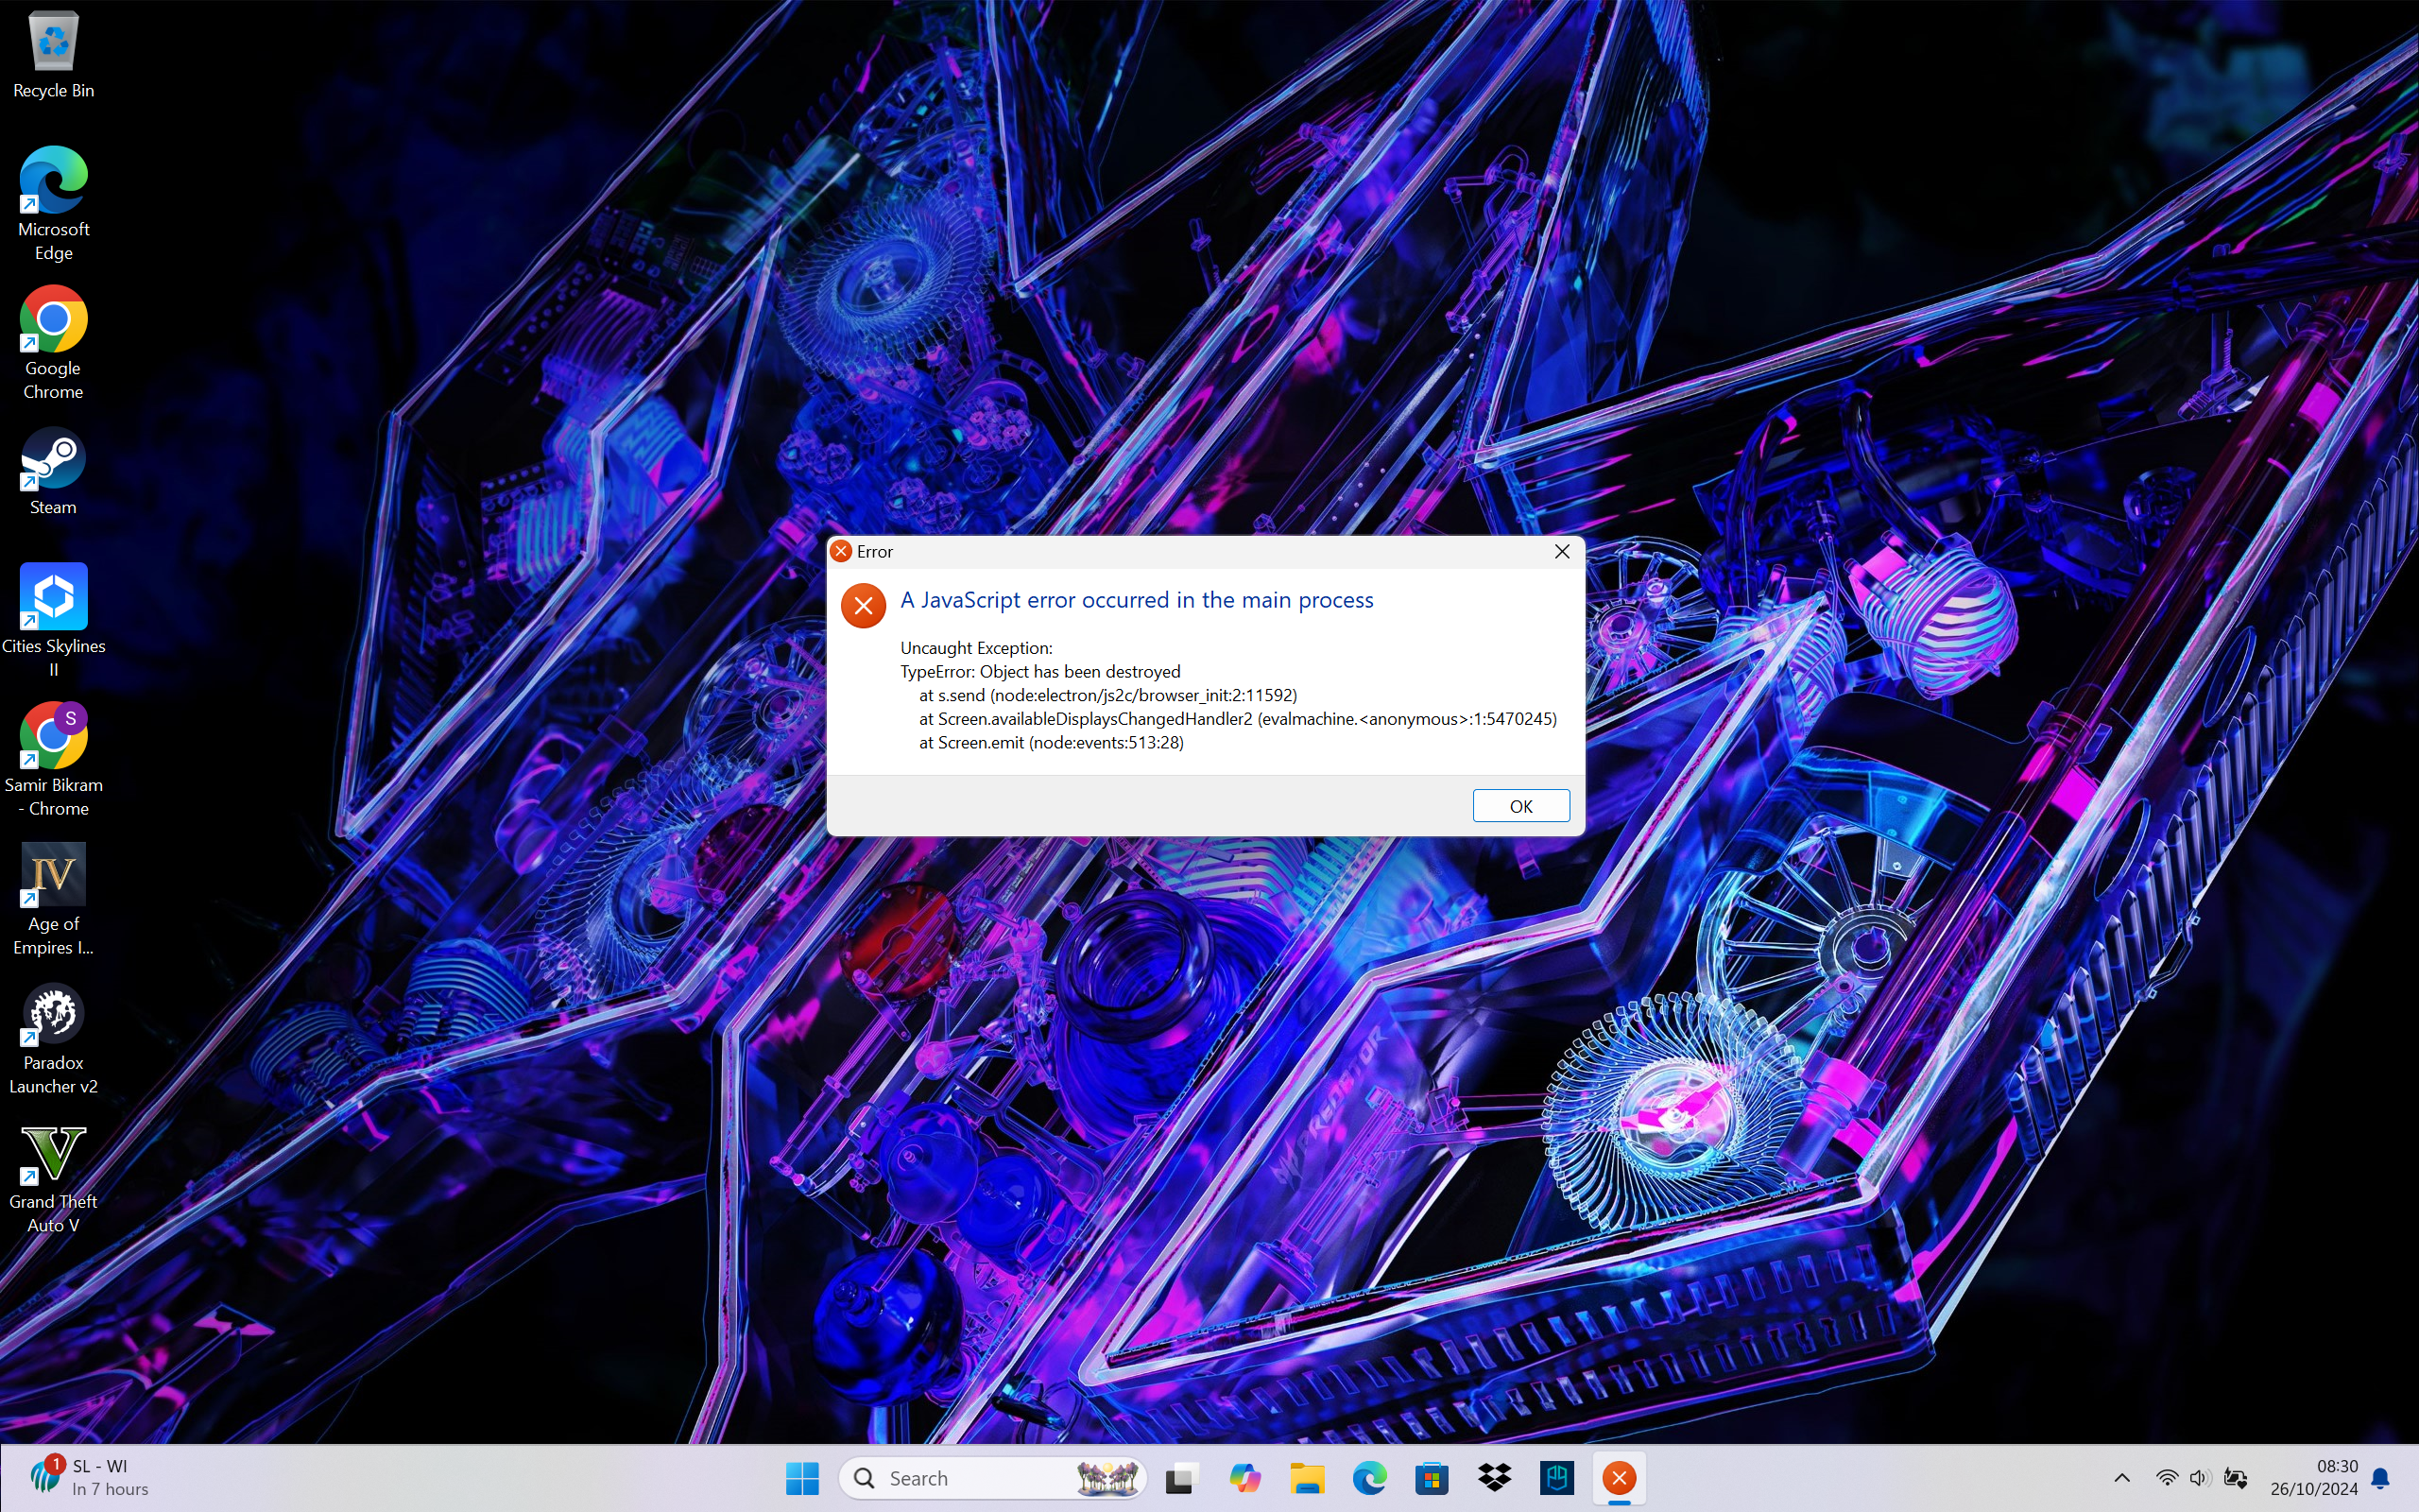
Task: Close the JavaScript Error dialog
Action: click(x=1562, y=552)
